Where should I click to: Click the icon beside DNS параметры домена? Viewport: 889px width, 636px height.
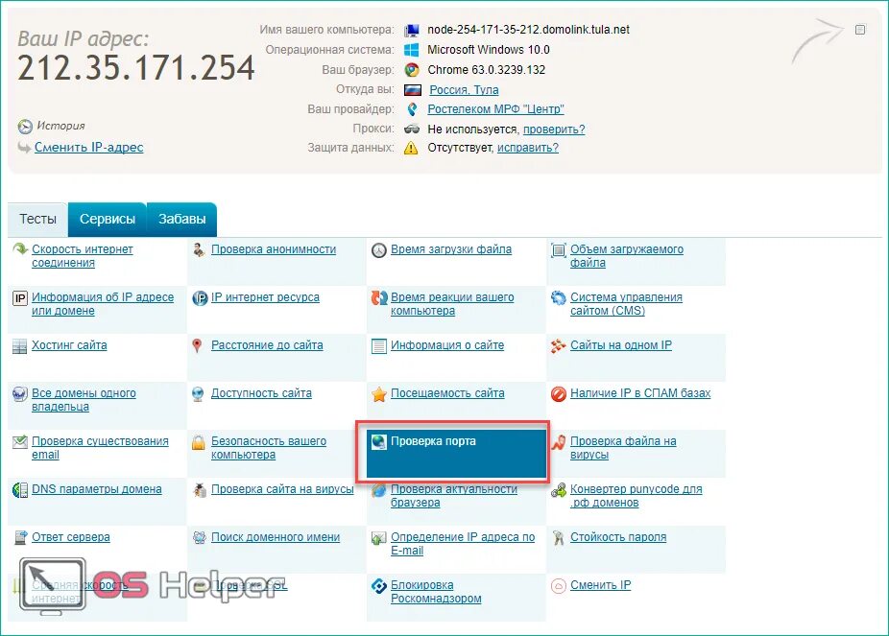click(x=20, y=490)
